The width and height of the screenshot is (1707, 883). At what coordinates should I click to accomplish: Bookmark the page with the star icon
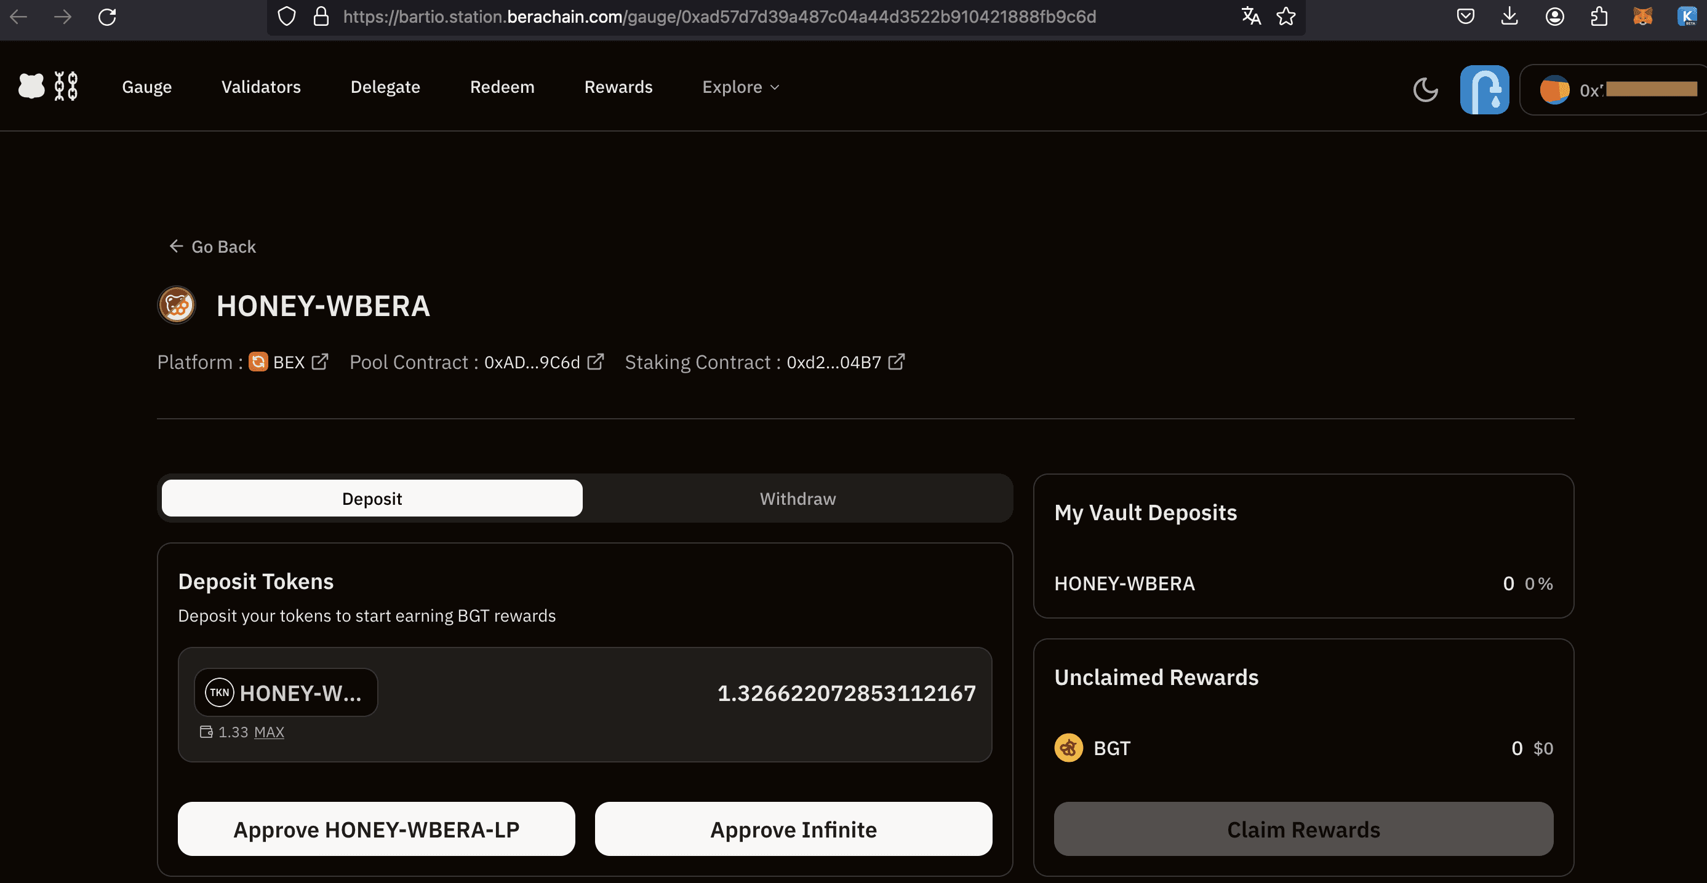coord(1285,17)
